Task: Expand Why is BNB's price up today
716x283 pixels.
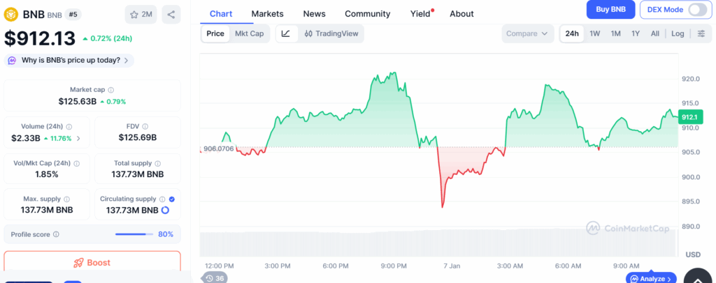Action: (69, 61)
